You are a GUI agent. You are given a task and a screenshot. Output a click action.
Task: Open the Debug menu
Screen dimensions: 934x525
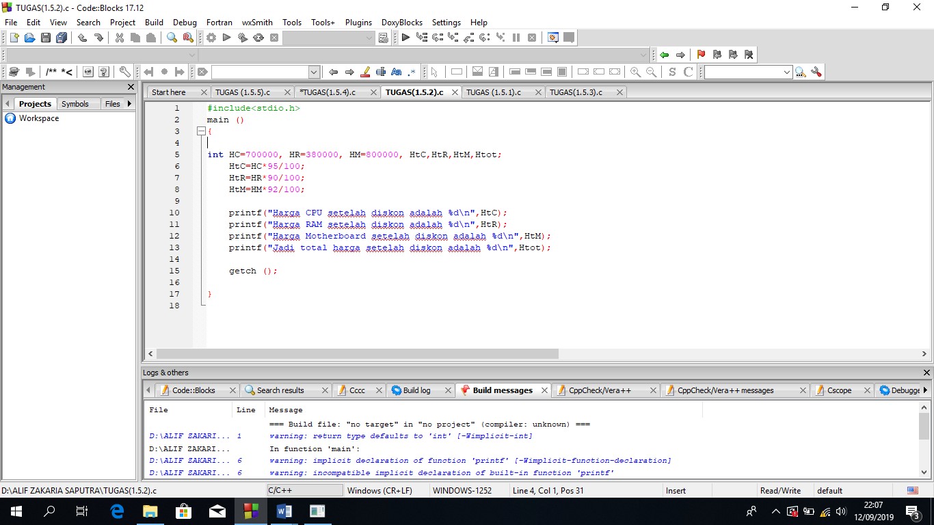(185, 22)
